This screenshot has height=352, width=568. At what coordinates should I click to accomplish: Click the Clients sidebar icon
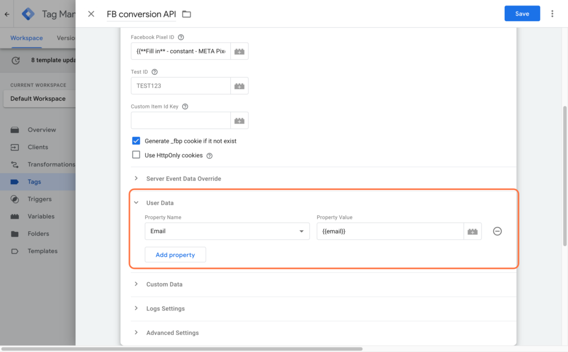pyautogui.click(x=14, y=147)
